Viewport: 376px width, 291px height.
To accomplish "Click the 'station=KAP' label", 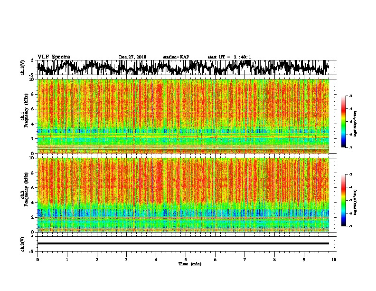I will [176, 57].
